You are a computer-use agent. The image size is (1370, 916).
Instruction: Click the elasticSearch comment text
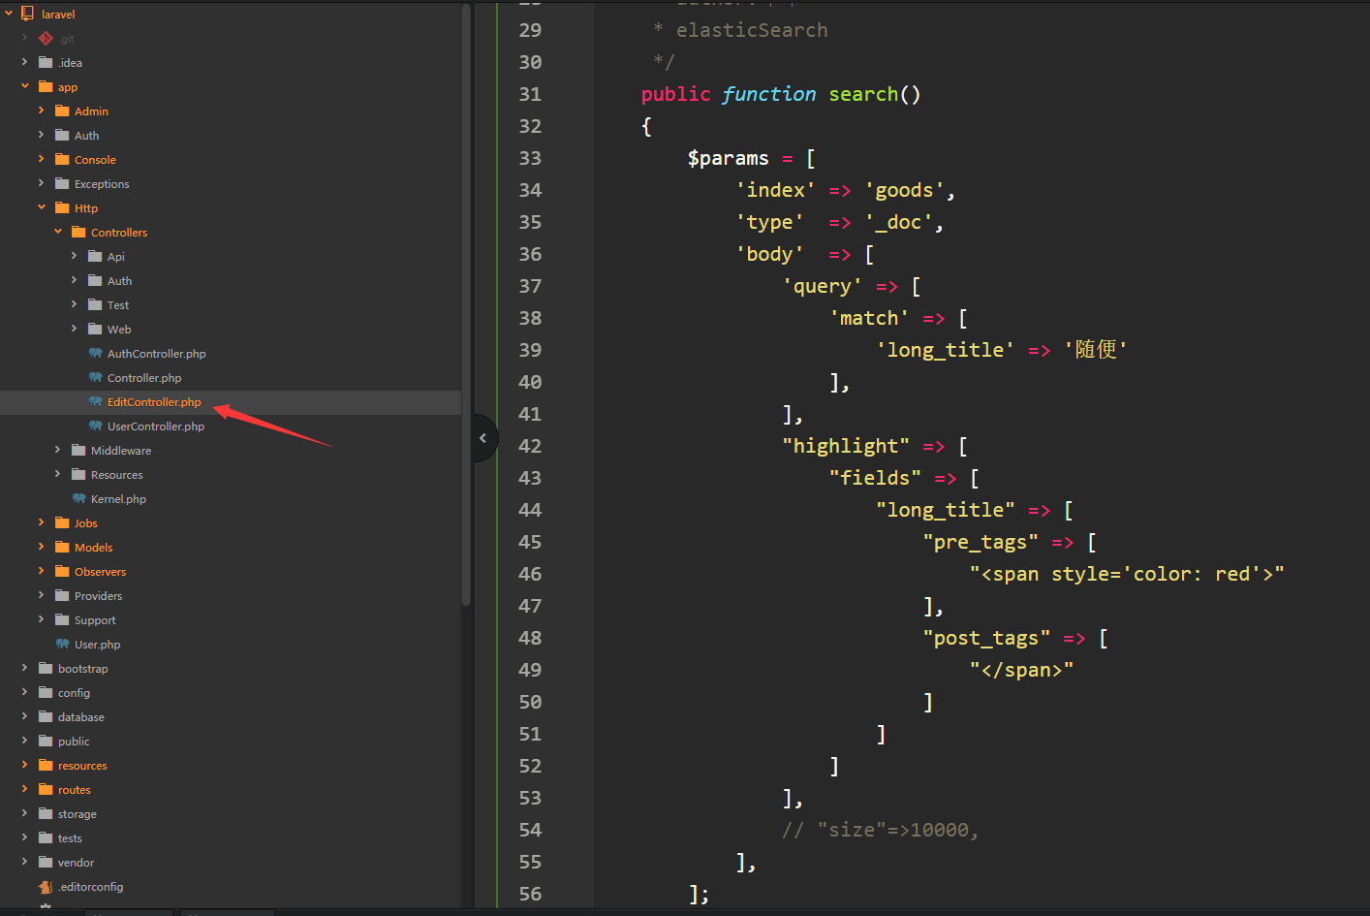pyautogui.click(x=752, y=30)
